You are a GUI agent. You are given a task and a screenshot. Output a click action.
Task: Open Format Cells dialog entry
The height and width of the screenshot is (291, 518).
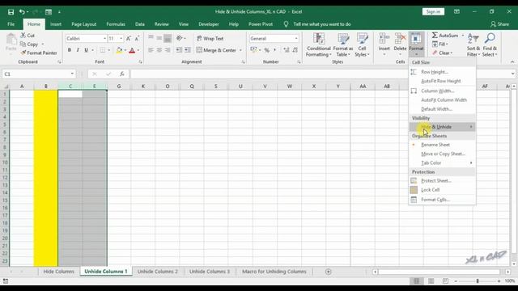pyautogui.click(x=443, y=200)
